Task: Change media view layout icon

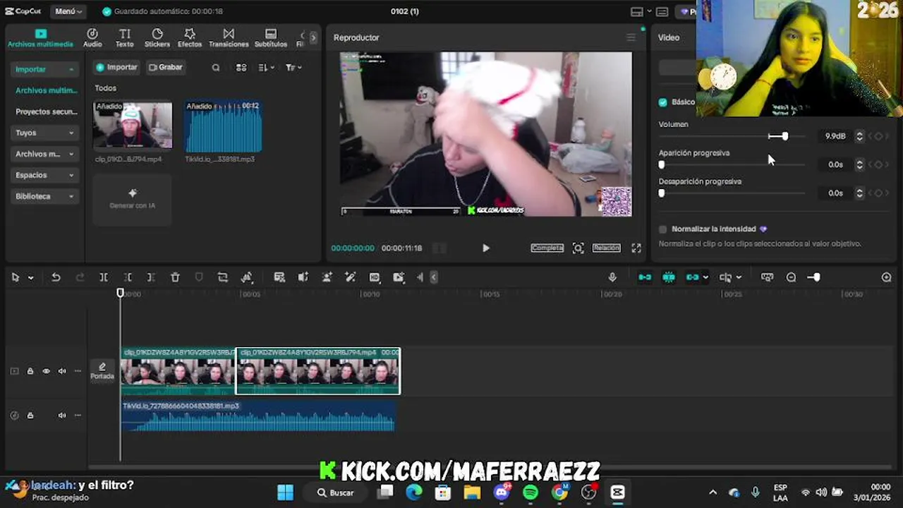Action: (x=241, y=68)
